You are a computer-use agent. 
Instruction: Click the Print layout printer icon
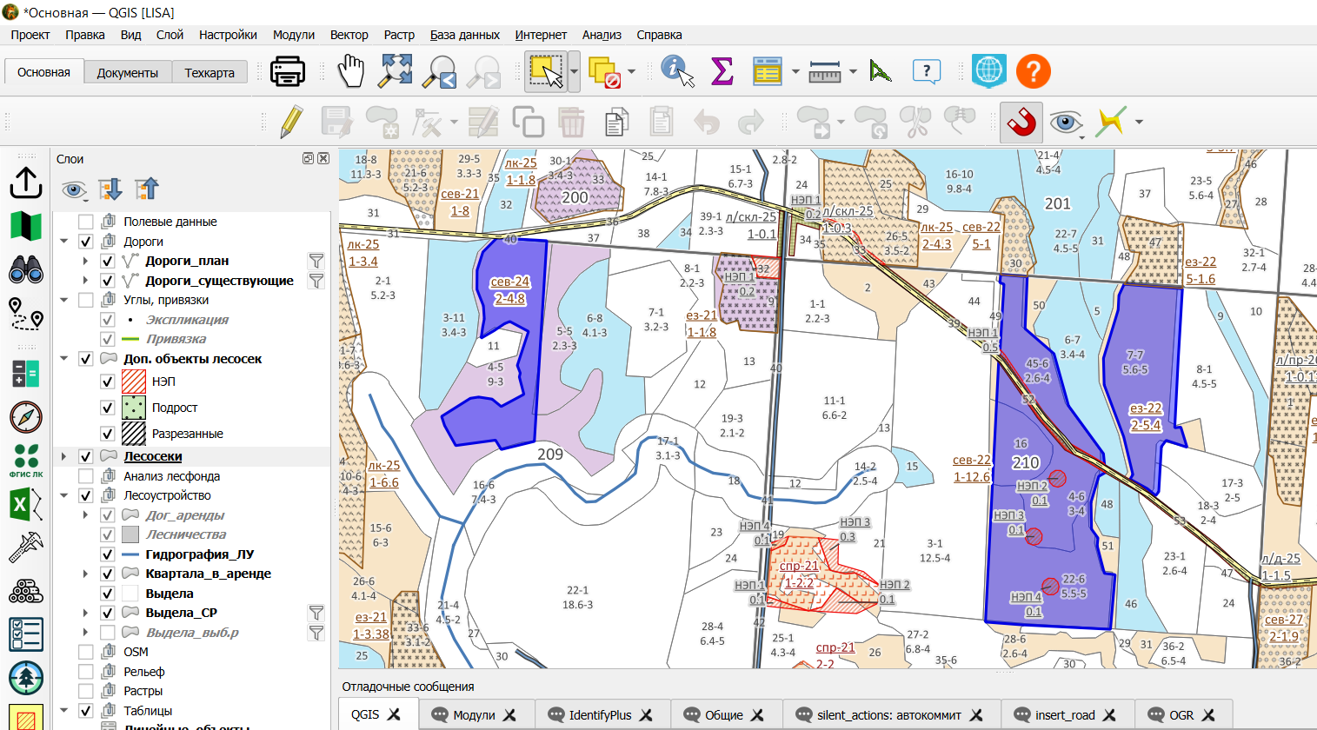click(x=288, y=71)
